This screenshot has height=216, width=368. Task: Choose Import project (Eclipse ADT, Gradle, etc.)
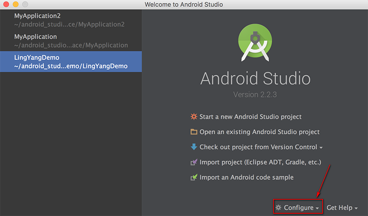click(x=260, y=162)
